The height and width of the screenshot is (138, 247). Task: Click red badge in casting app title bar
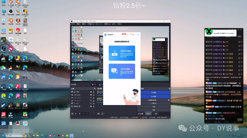[124, 34]
